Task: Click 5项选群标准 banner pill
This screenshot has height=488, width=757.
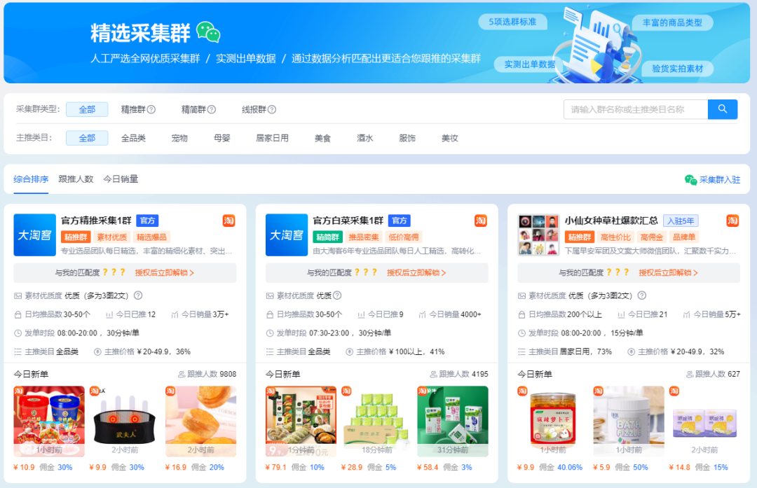Action: pos(512,22)
